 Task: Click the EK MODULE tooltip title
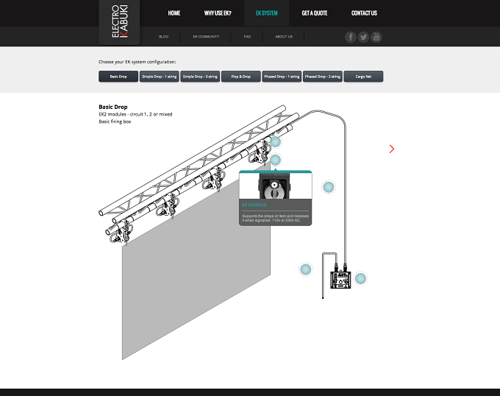tap(254, 205)
